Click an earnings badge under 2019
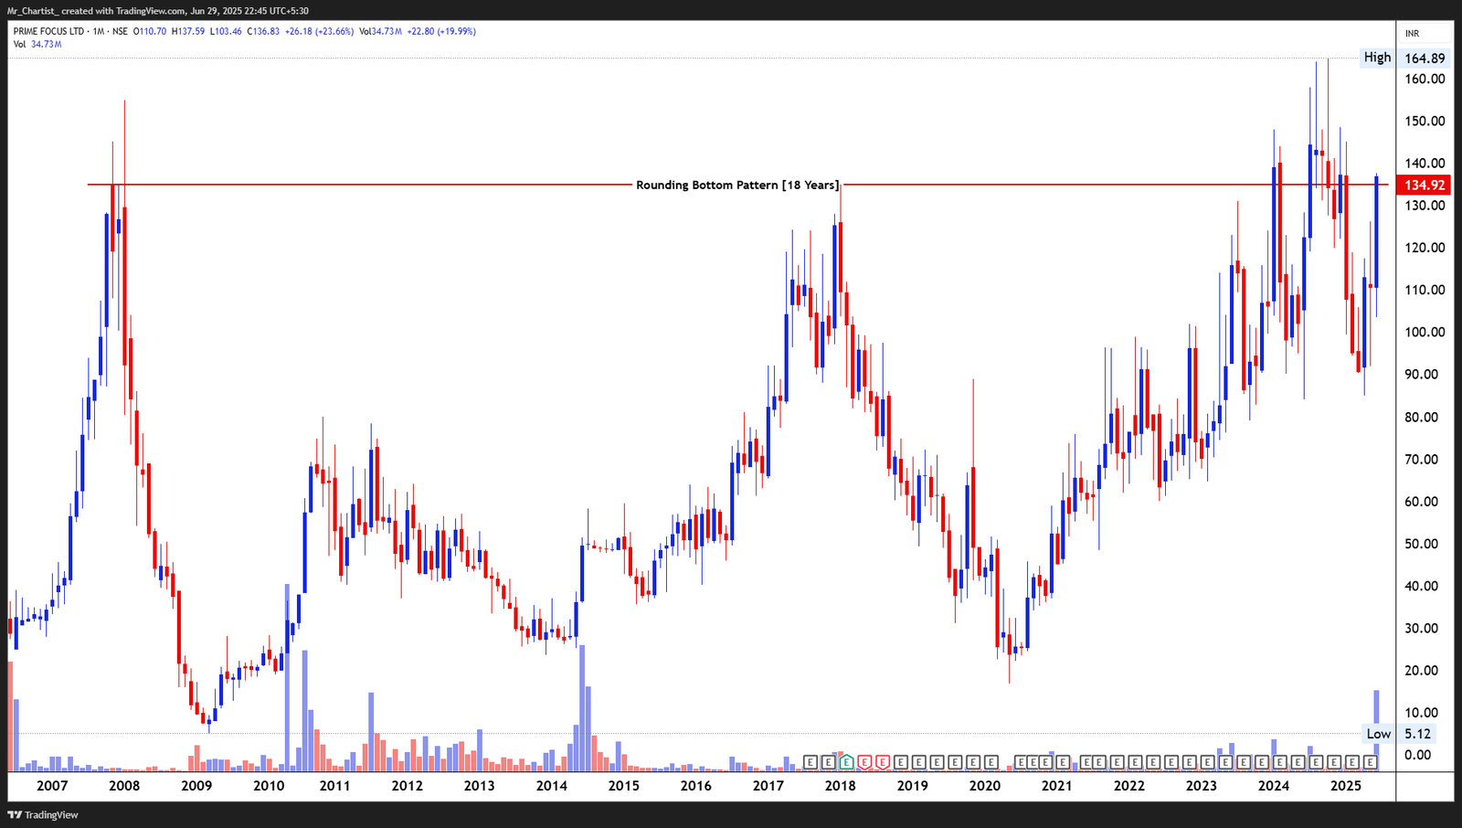The image size is (1462, 828). click(x=918, y=761)
